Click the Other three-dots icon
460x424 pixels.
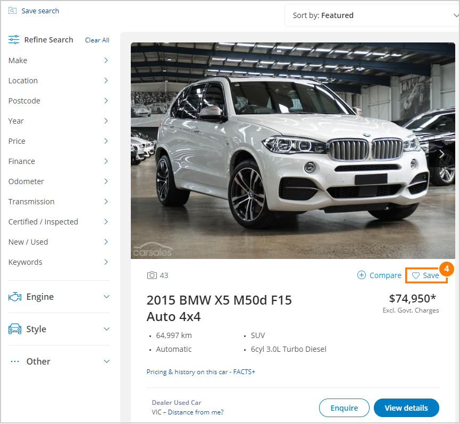[x=15, y=361]
